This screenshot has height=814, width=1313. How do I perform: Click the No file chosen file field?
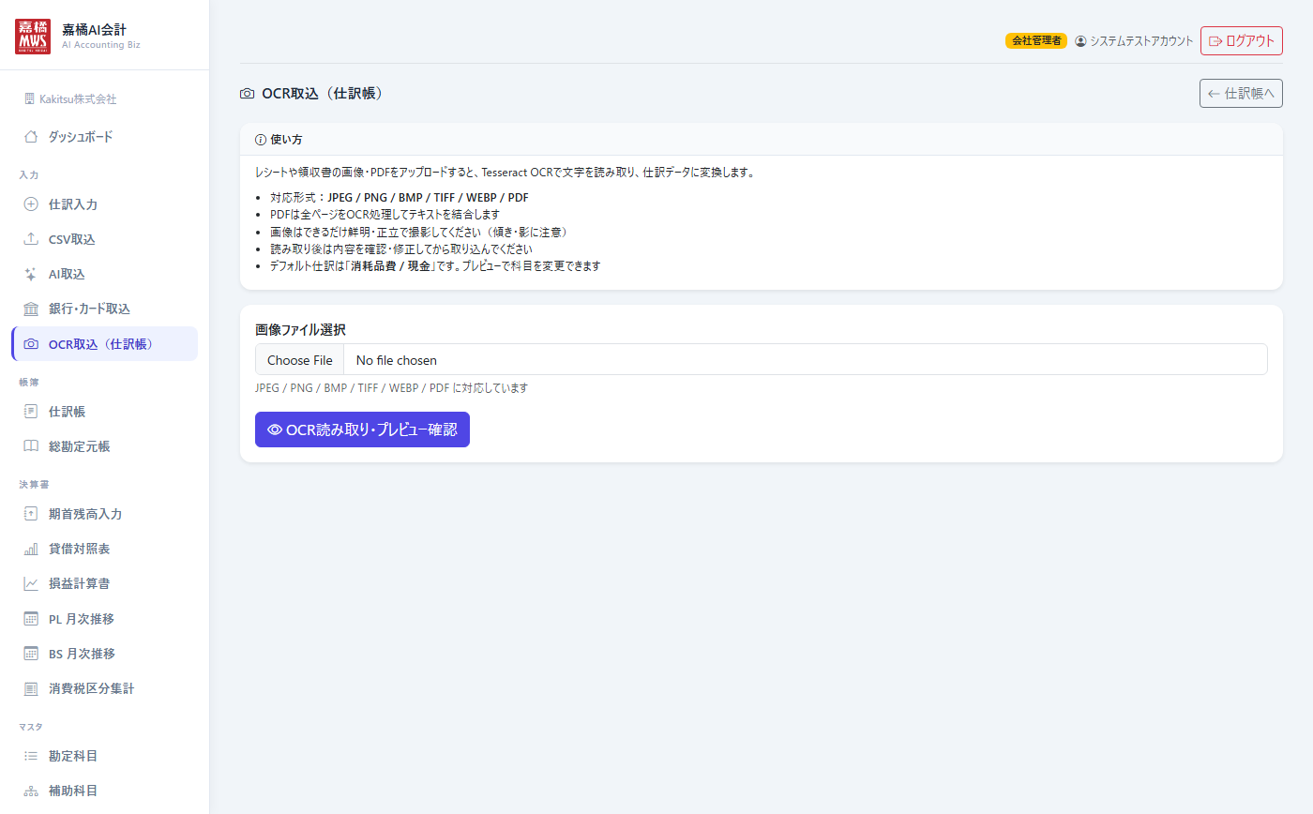[x=762, y=360]
